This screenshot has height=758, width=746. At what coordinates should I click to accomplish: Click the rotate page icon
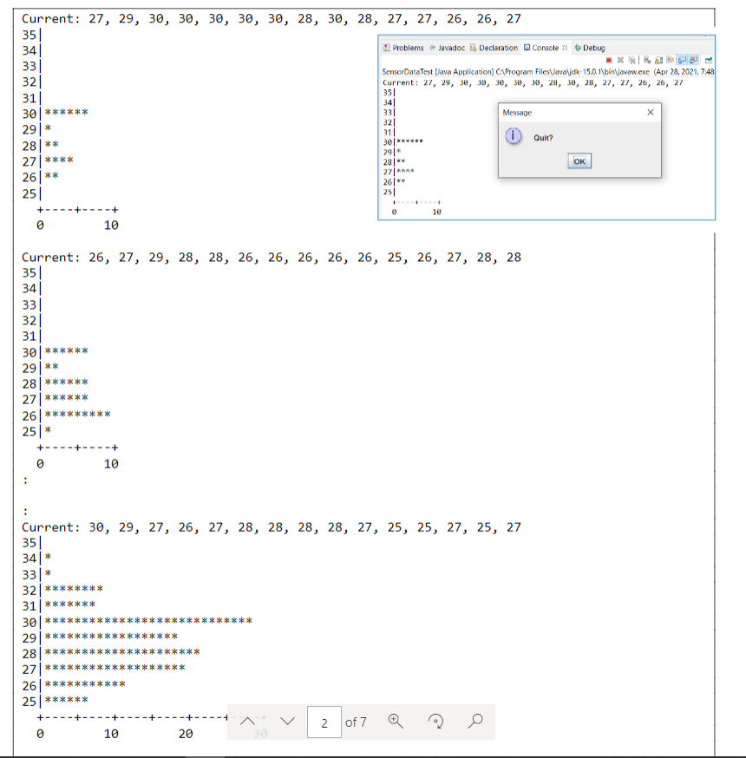point(436,722)
